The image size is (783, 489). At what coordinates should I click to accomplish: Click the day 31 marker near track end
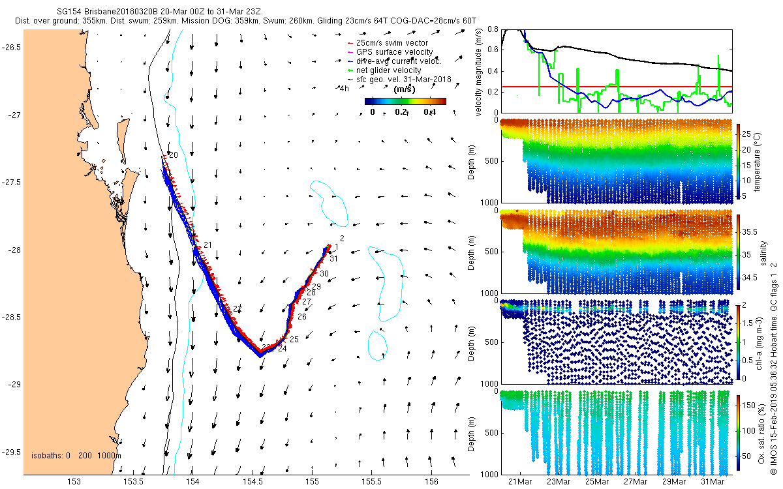tap(333, 259)
